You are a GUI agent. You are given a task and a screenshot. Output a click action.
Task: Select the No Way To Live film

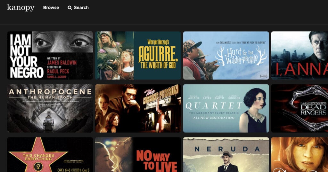coord(138,155)
